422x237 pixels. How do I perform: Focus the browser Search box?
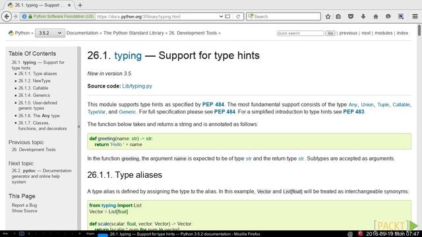(284, 16)
